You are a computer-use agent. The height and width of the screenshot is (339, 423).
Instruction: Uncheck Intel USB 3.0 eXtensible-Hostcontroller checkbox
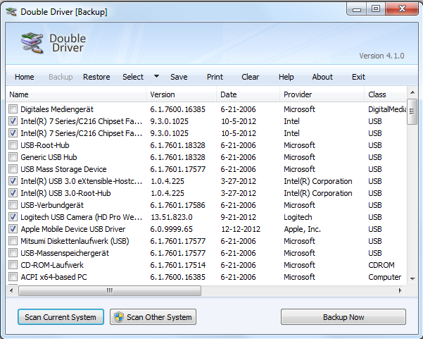tap(13, 181)
